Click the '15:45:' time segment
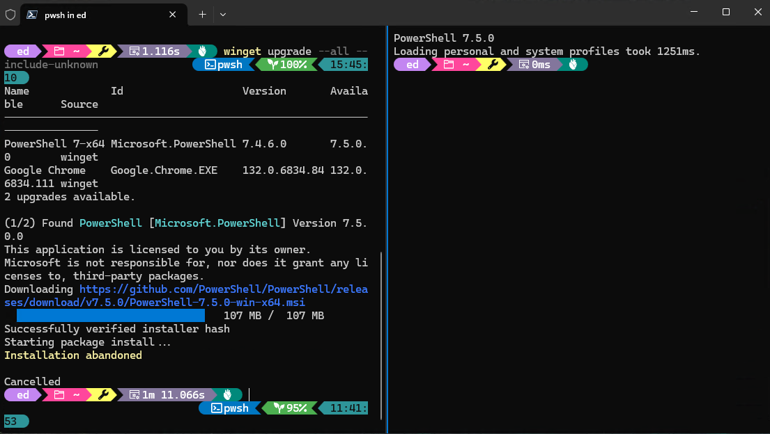This screenshot has width=770, height=434. pos(344,64)
